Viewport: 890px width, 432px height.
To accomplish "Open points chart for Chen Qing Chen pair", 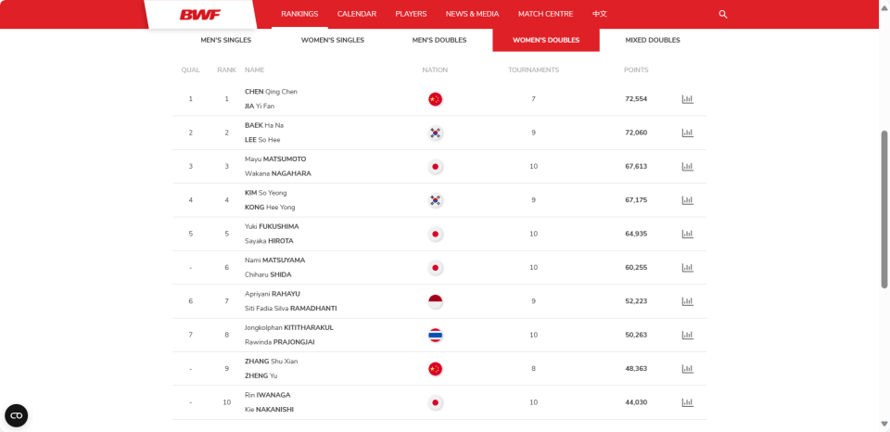I will pyautogui.click(x=687, y=99).
